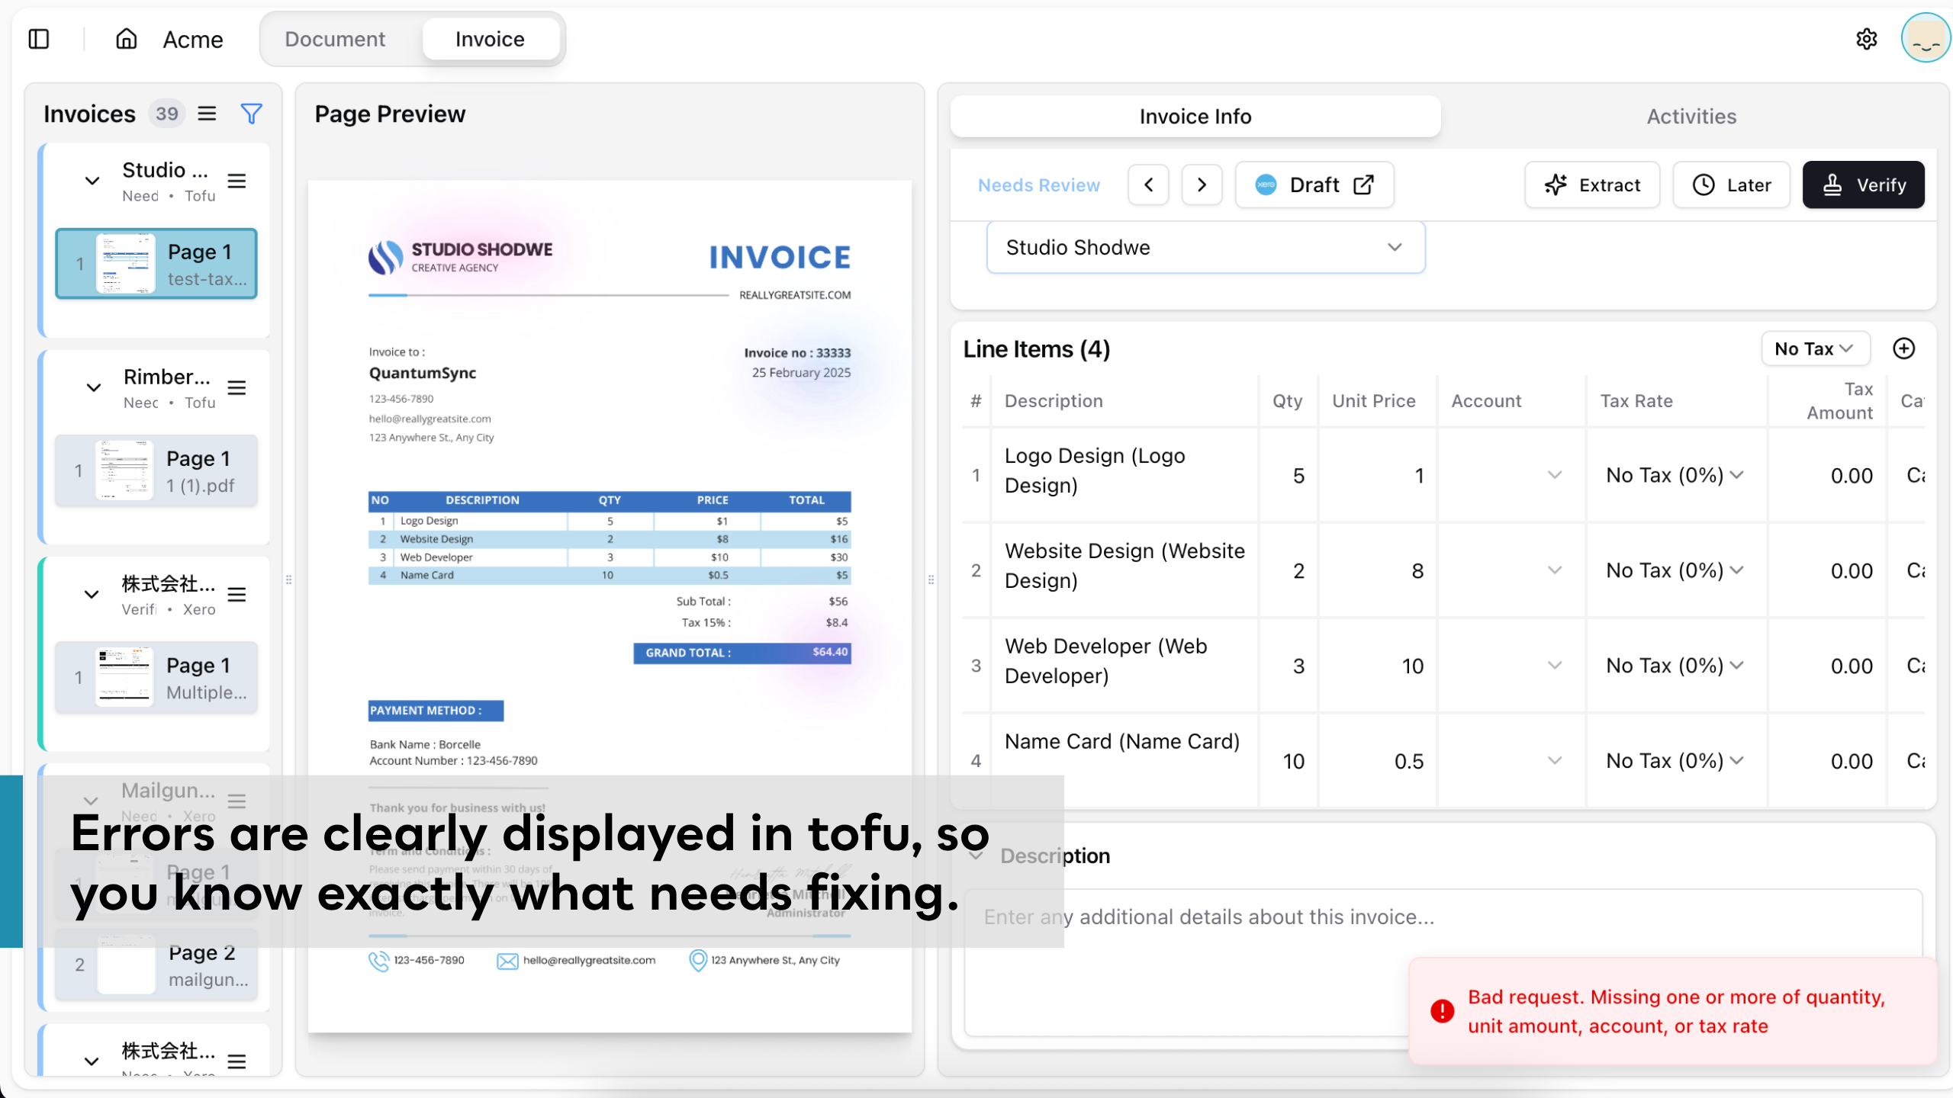
Task: Open the Studio Shodwe contact dropdown
Action: [1205, 247]
